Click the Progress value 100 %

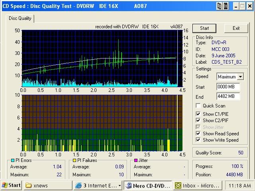pyautogui.click(x=237, y=166)
